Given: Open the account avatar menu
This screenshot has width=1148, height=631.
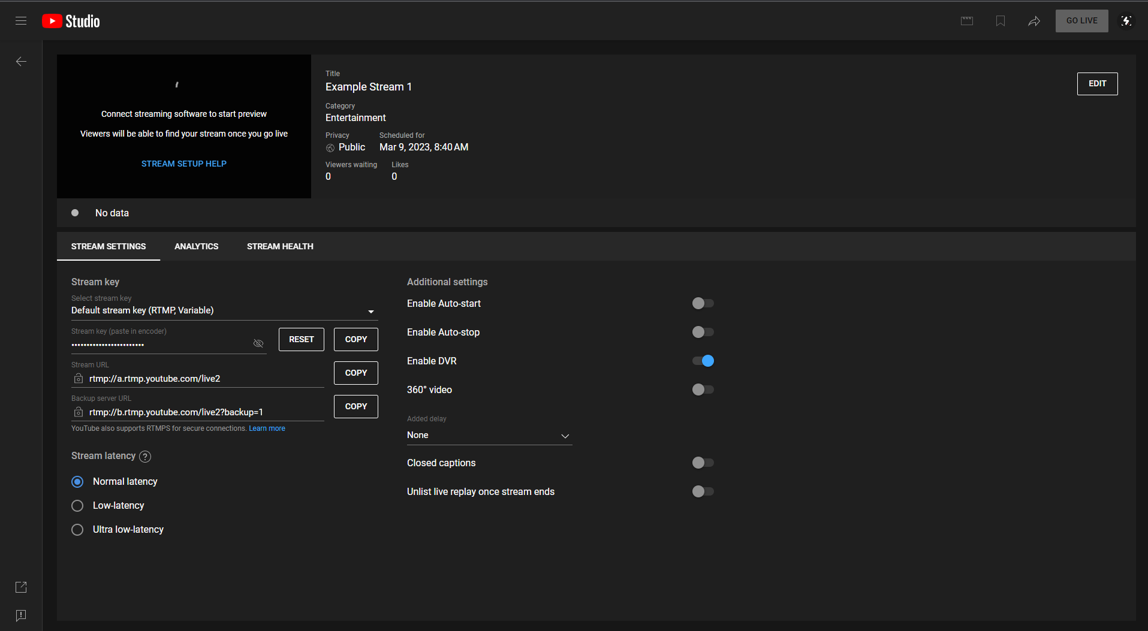Looking at the screenshot, I should point(1126,21).
